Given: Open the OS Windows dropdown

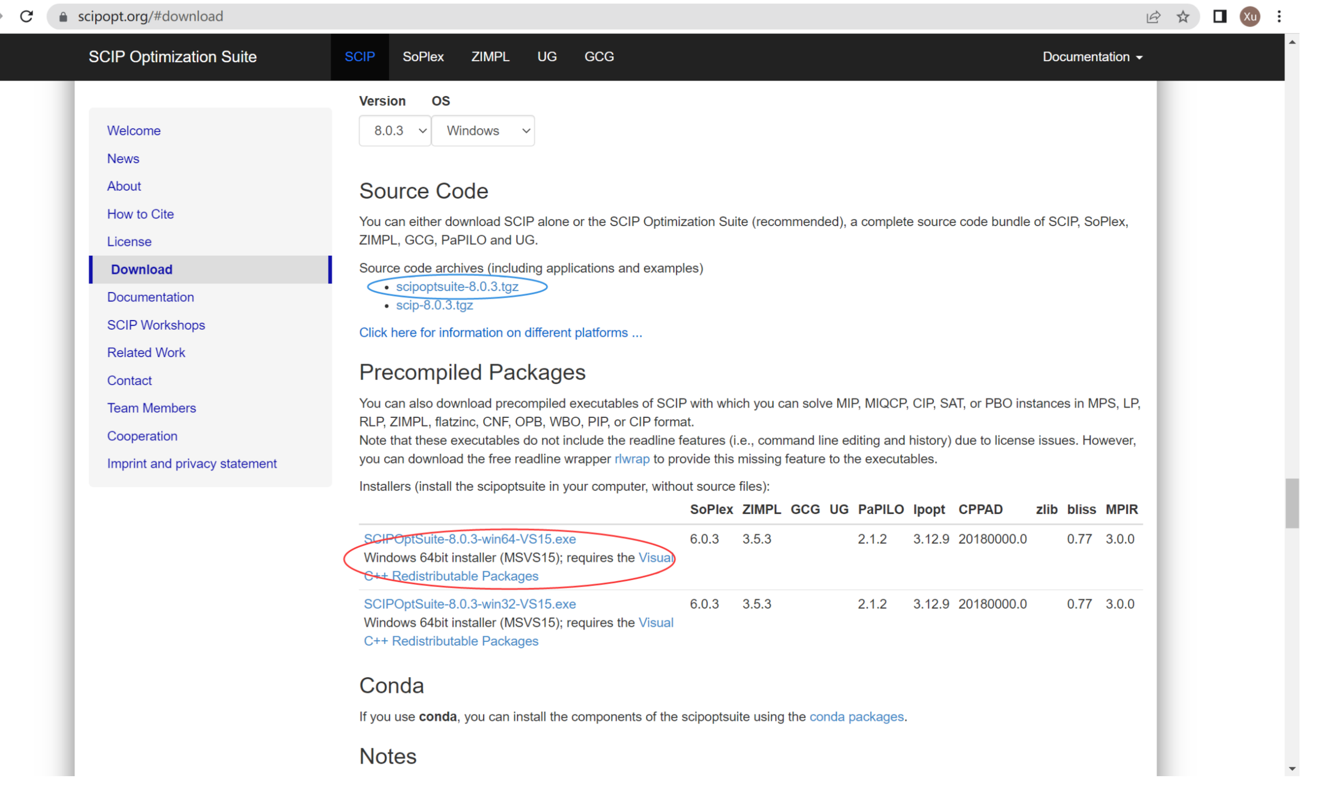Looking at the screenshot, I should tap(483, 131).
